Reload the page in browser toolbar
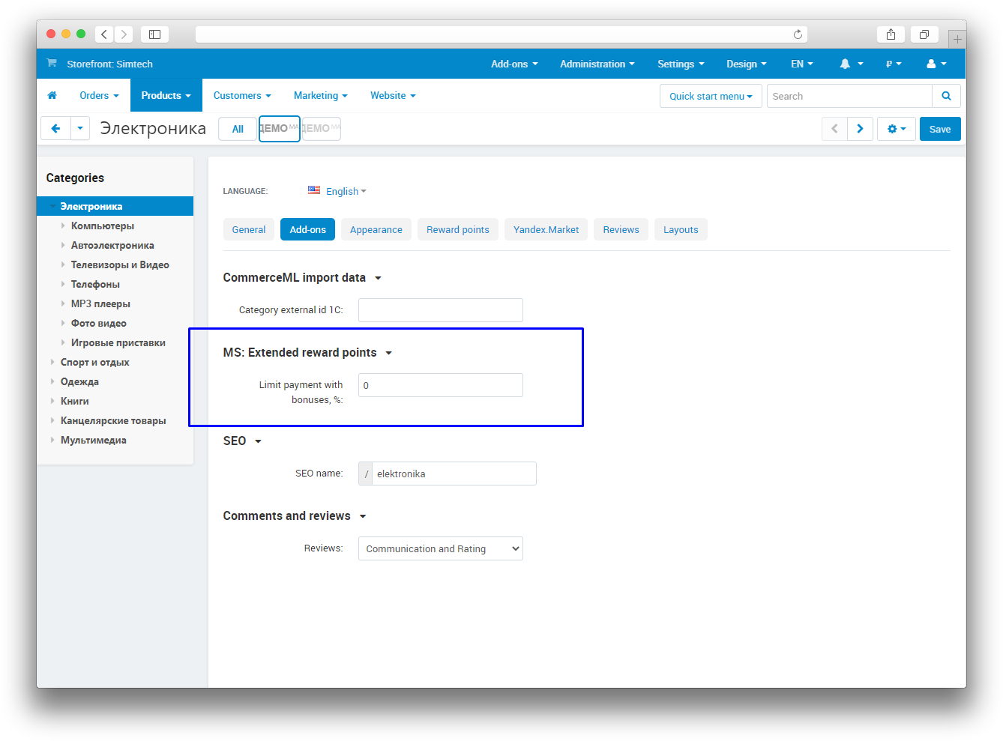Viewport: 1003px width, 741px height. 798,34
